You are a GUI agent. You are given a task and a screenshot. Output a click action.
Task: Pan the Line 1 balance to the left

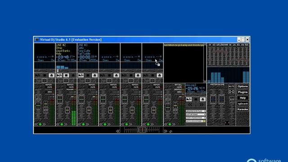36,124
